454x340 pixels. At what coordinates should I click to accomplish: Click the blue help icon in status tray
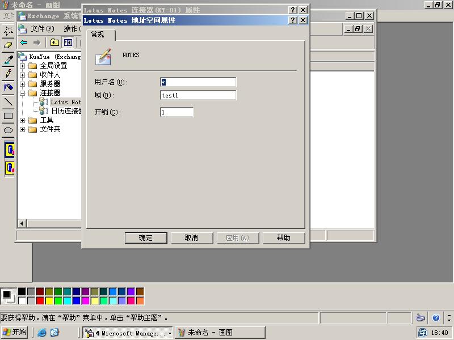436,318
